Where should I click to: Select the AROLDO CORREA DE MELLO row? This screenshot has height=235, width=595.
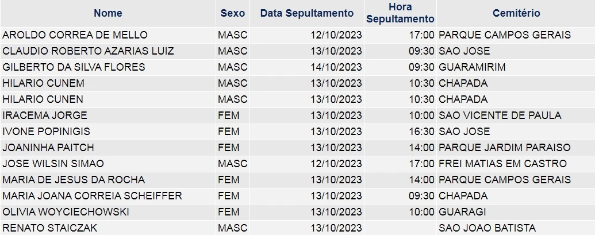[75, 35]
